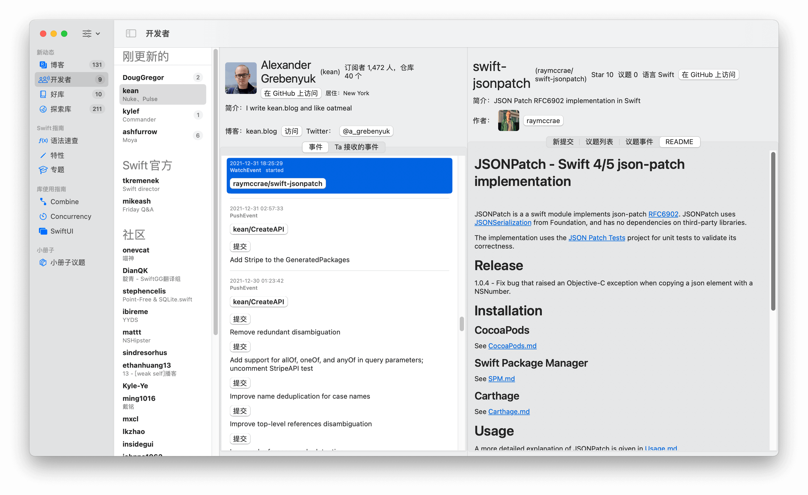The height and width of the screenshot is (495, 808).
Task: Open the 探索库 sidebar item
Action: (71, 109)
